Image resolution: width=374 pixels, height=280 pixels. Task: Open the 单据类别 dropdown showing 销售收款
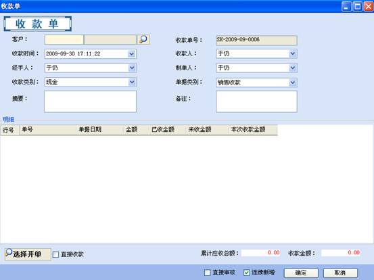293,83
